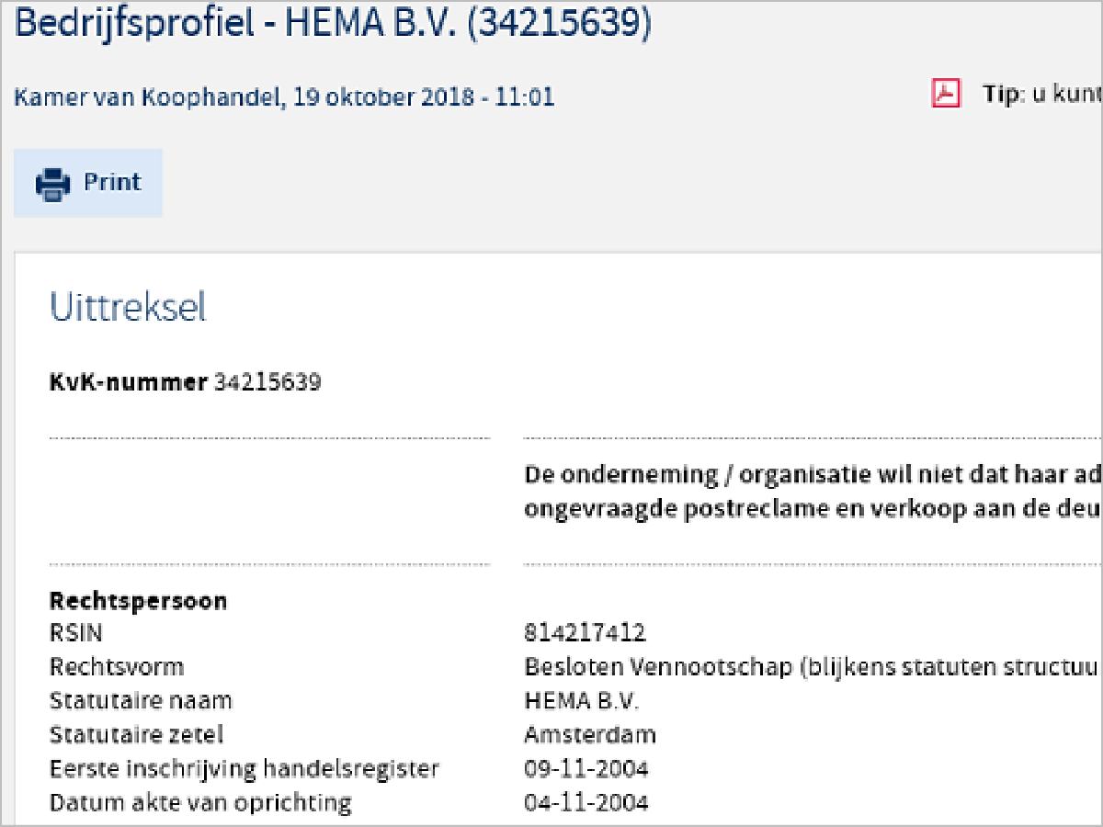Click the KvK-nummer 34215639 value
1103x827 pixels.
point(266,381)
